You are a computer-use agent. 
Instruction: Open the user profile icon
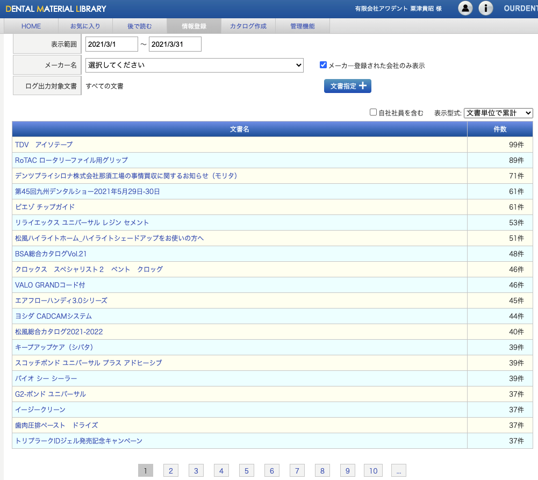(x=465, y=8)
